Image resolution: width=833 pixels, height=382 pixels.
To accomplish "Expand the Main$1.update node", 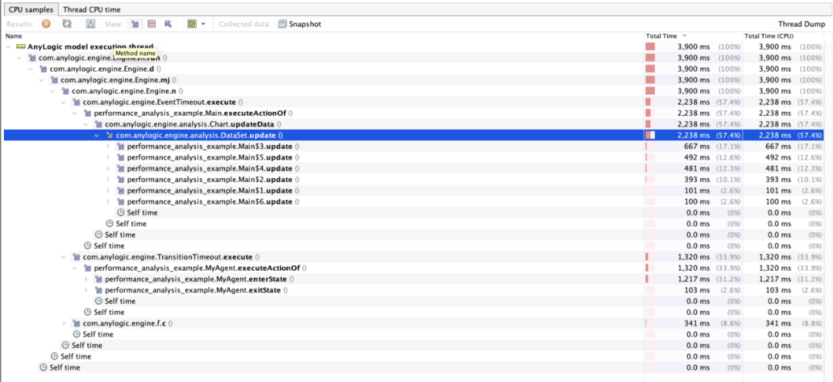I will click(x=108, y=191).
